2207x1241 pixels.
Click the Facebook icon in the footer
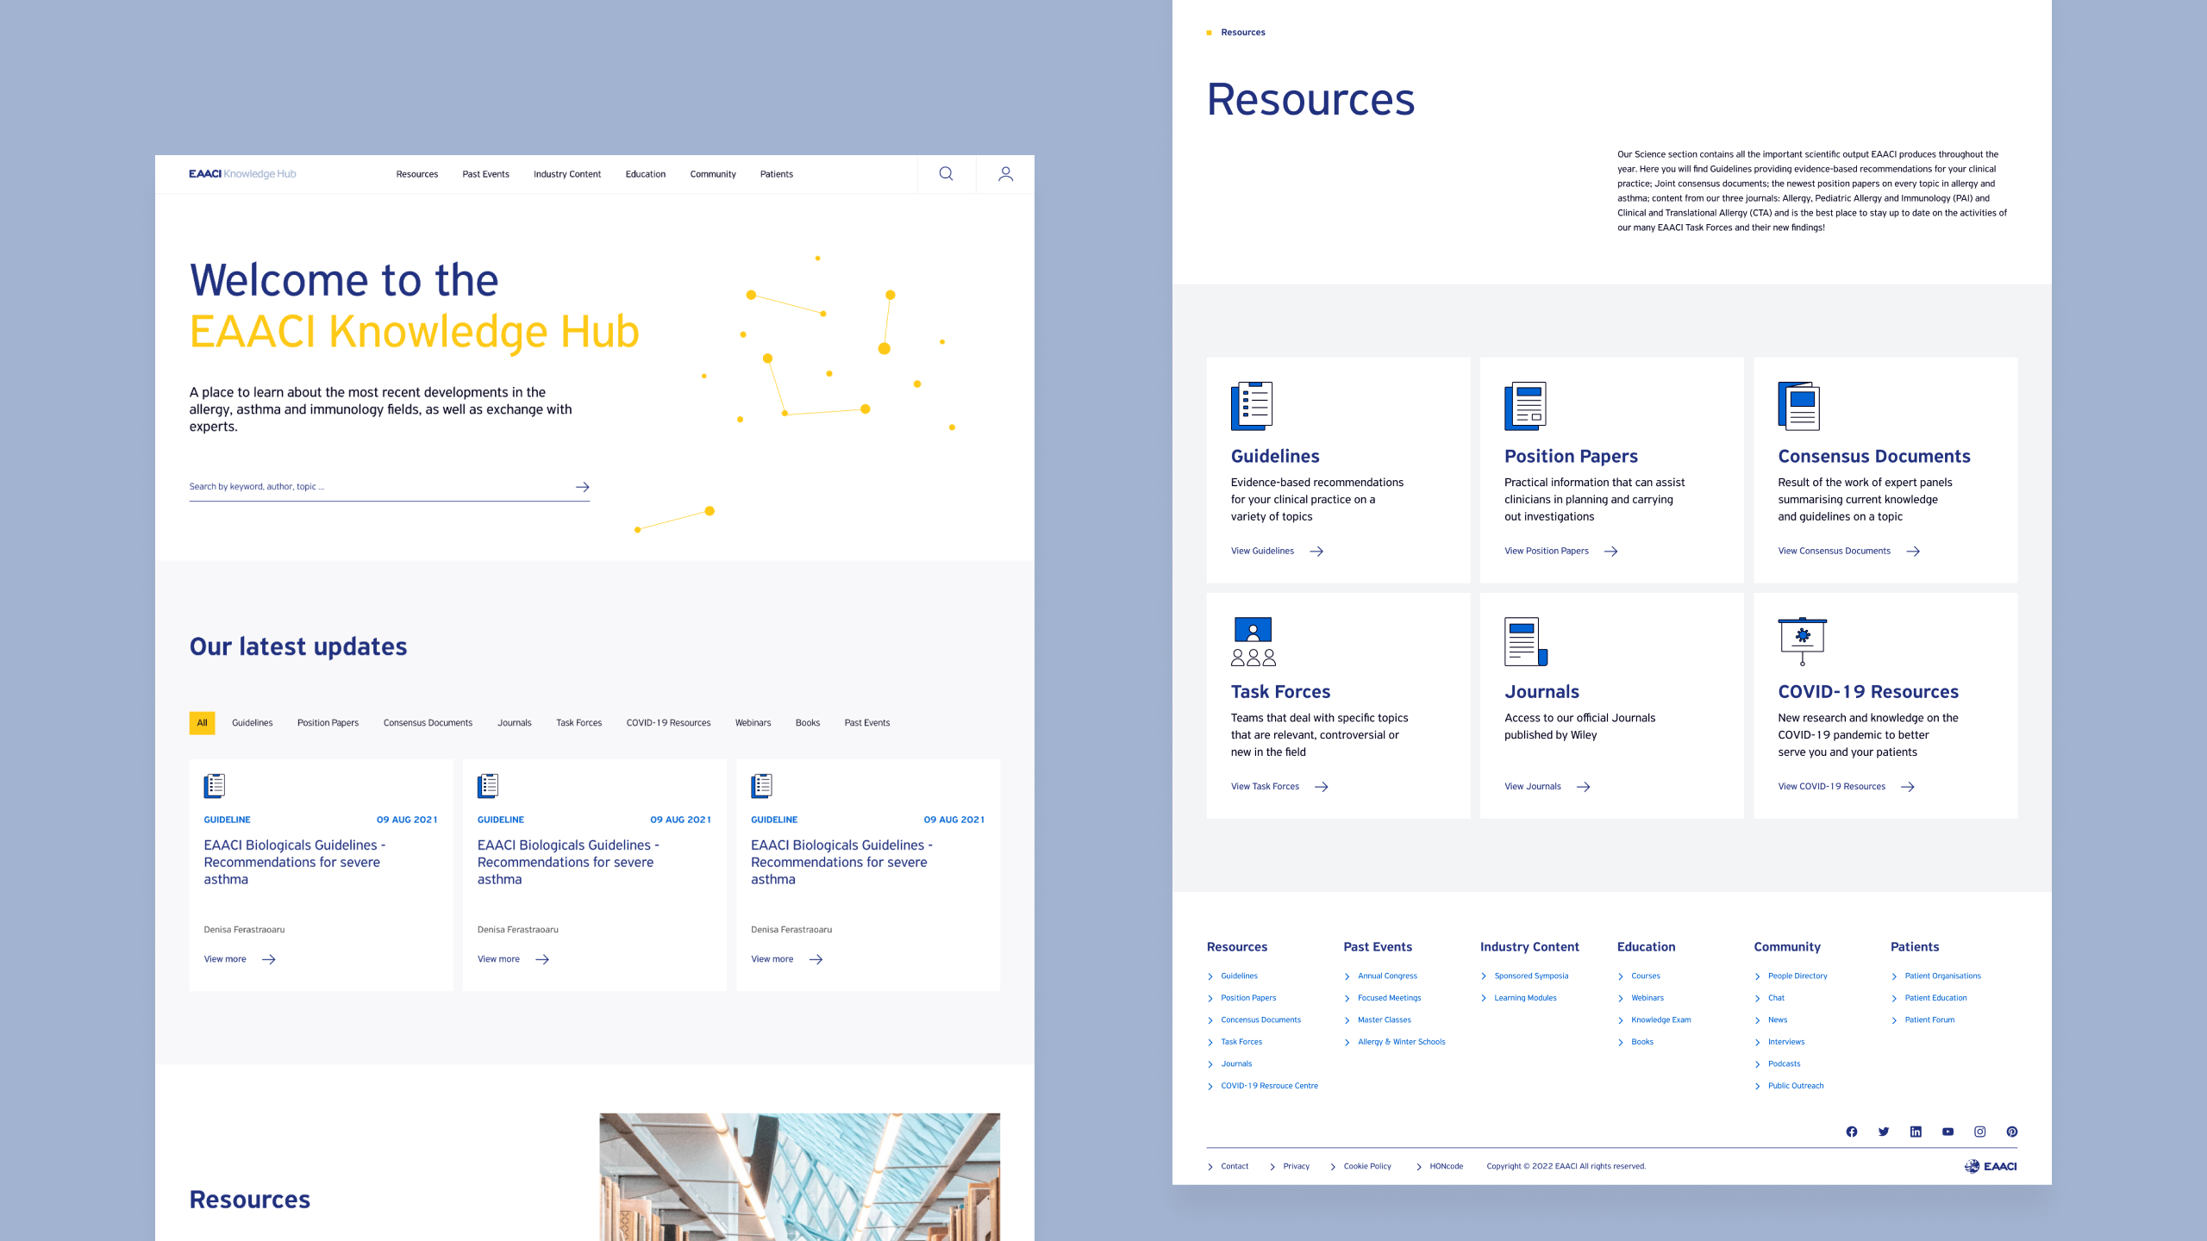coord(1851,1132)
